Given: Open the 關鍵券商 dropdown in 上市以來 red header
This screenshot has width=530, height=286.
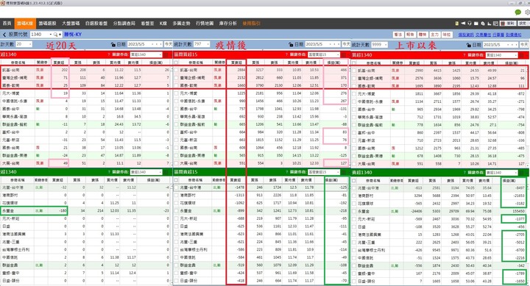Looking at the screenshot, I should coord(501,54).
